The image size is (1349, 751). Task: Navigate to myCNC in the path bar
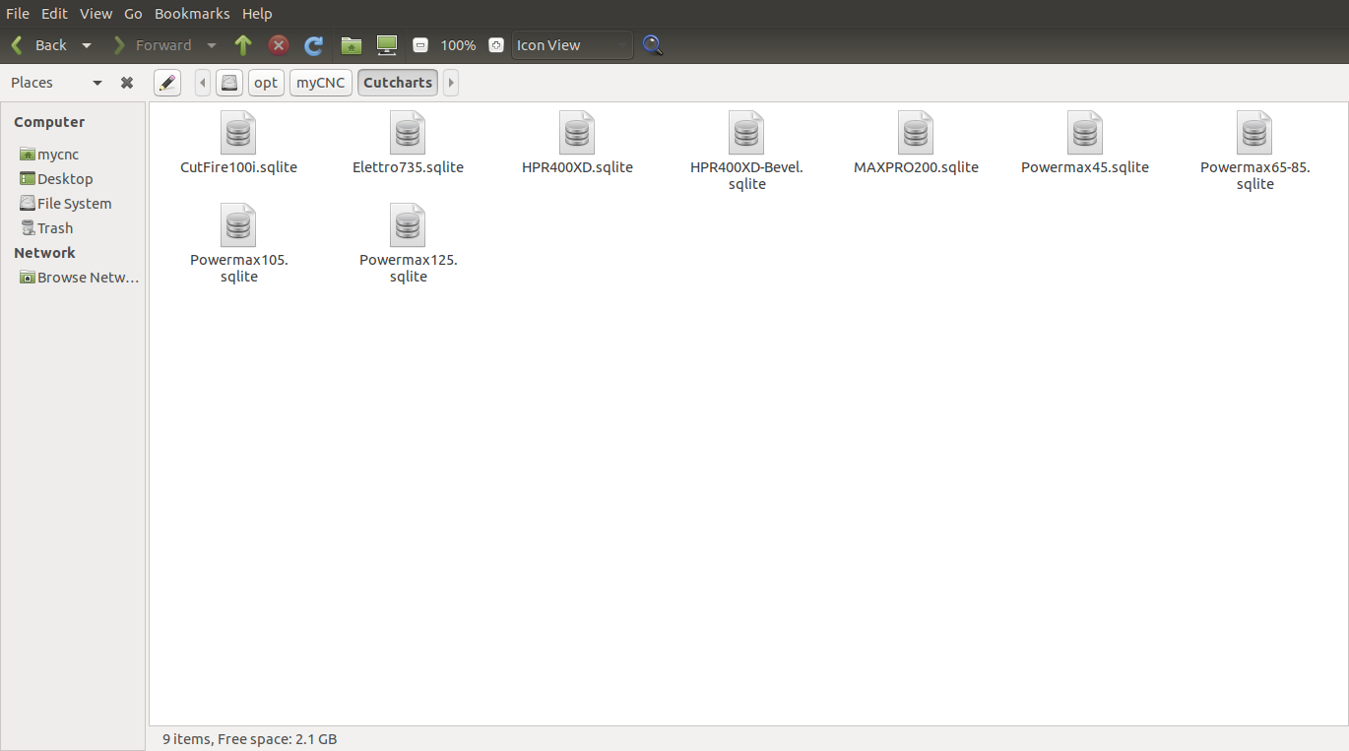click(x=321, y=83)
